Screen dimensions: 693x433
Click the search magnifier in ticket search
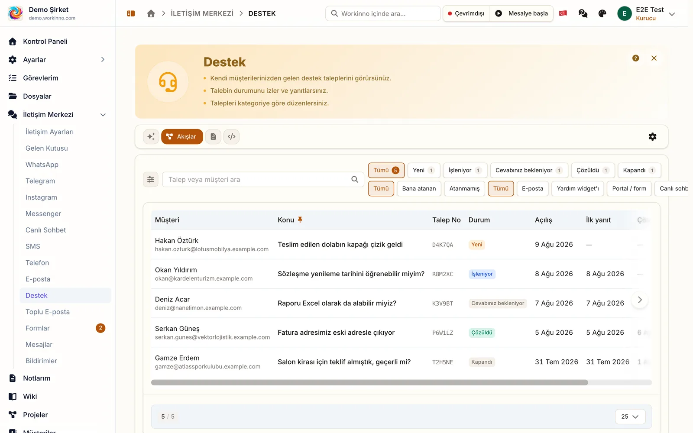(x=355, y=179)
